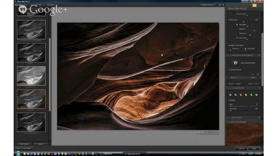278x156 pixels.
Task: Toggle the Selective Adjustments section checkbox
Action: tap(231, 55)
